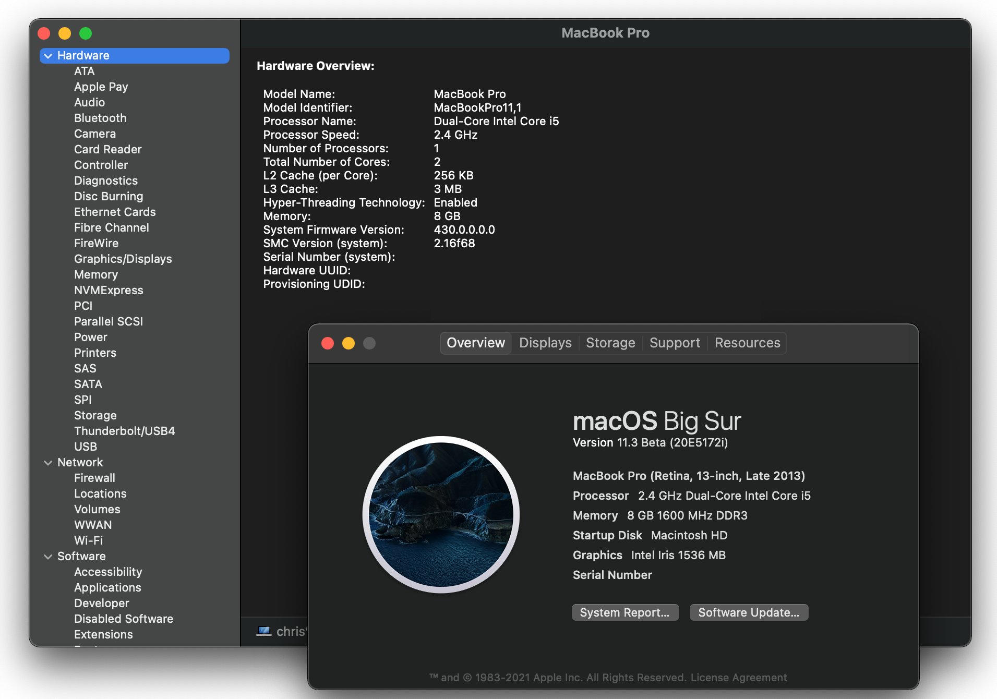Select Accessibility under Software
Screen dimensions: 997x699
click(108, 572)
